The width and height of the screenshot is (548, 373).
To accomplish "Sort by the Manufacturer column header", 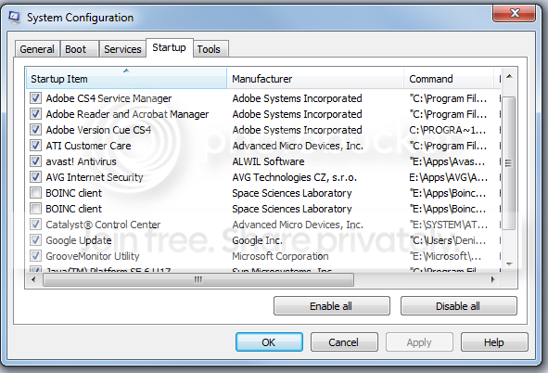I will [315, 78].
